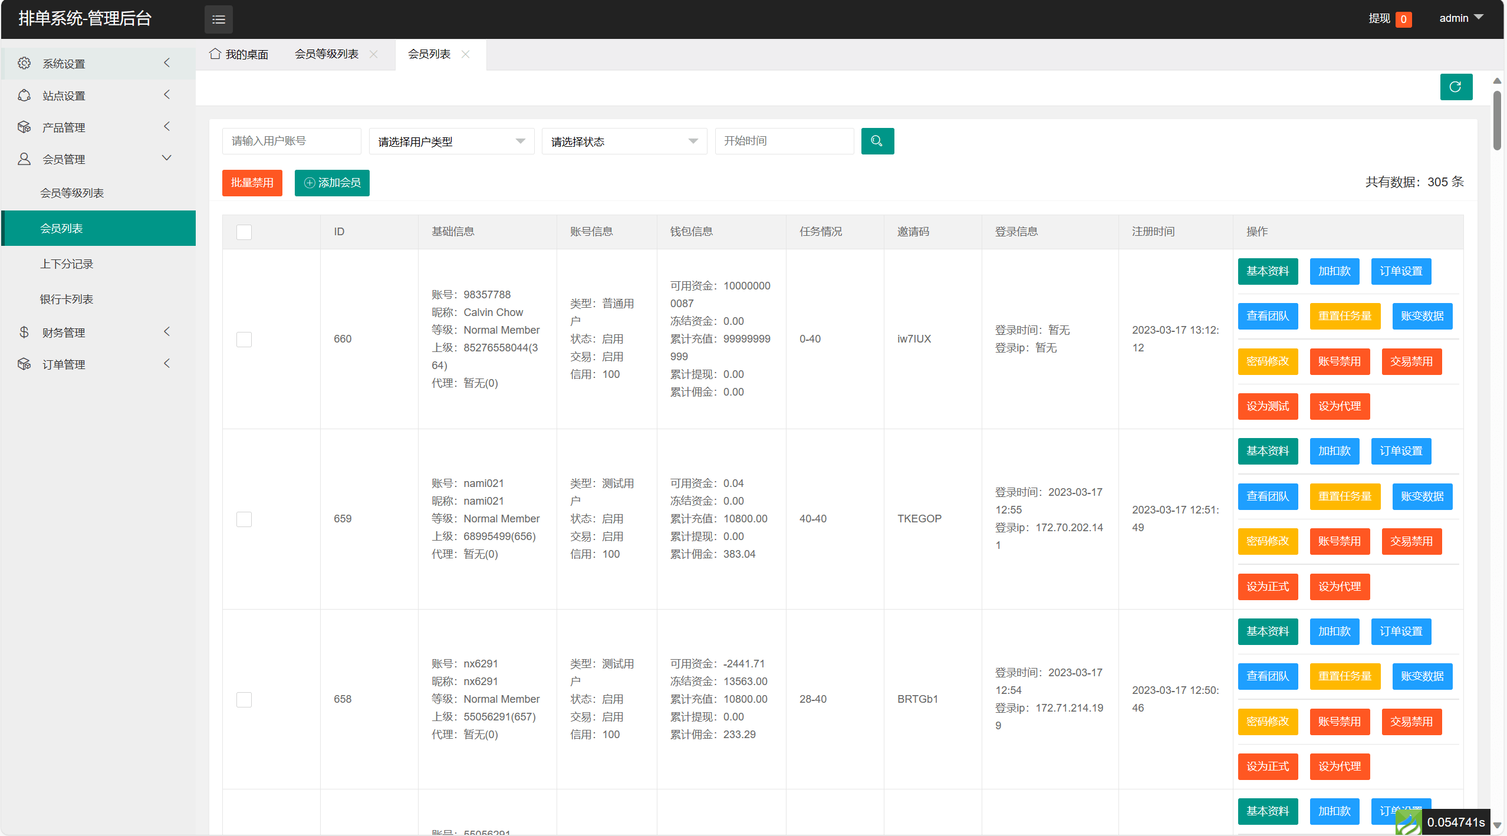Open the 请选择状态 dropdown
This screenshot has width=1507, height=836.
[x=624, y=141]
